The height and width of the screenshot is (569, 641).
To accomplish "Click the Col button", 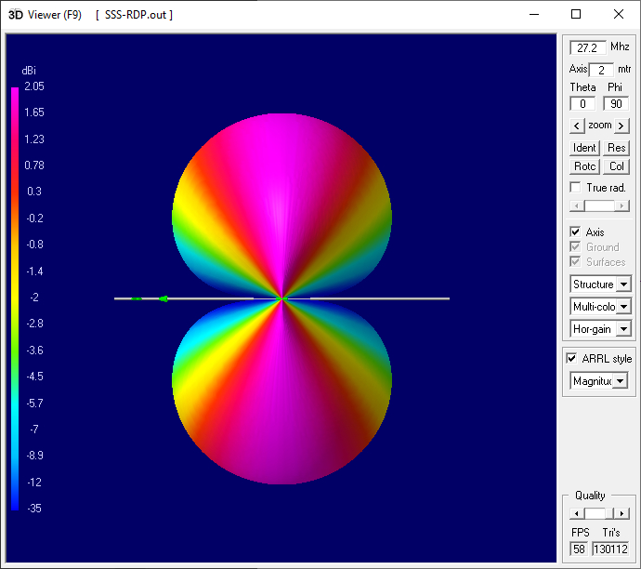I will pos(617,166).
